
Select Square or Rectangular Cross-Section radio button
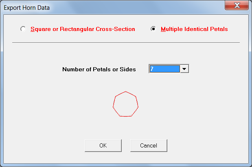23,29
